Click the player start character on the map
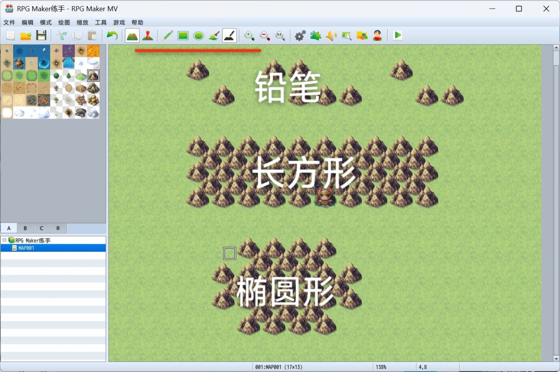Screen dimensions: 560x372 point(325,196)
